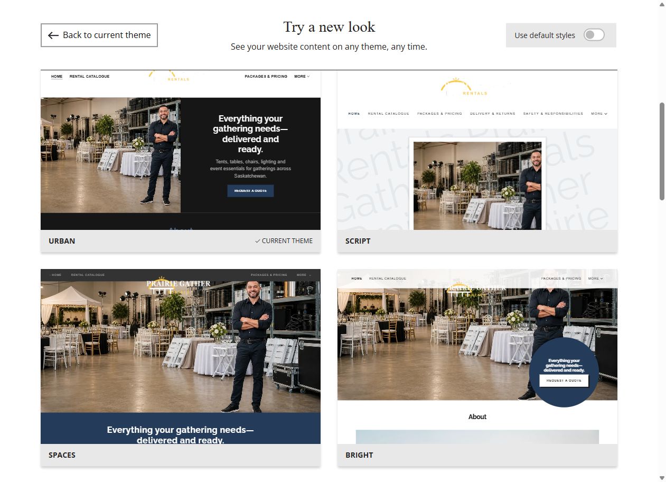Click Packages & Pricing in Bright preview nav
The width and height of the screenshot is (666, 482).
point(561,279)
